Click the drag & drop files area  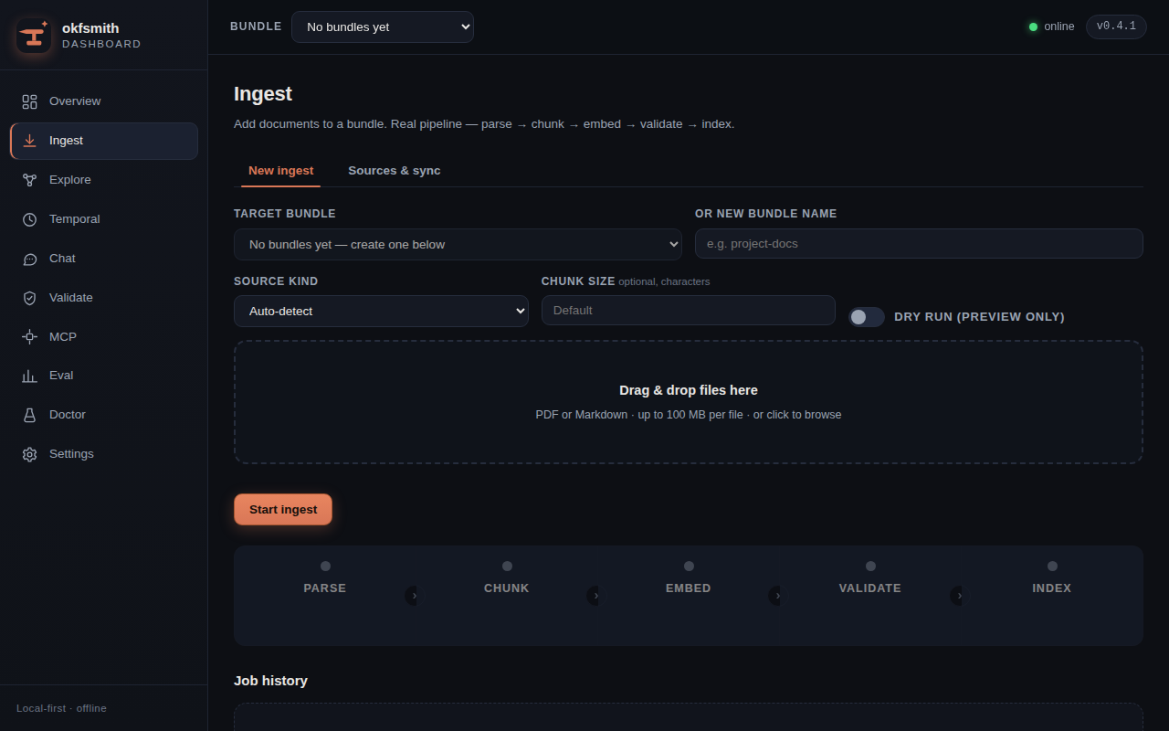689,402
